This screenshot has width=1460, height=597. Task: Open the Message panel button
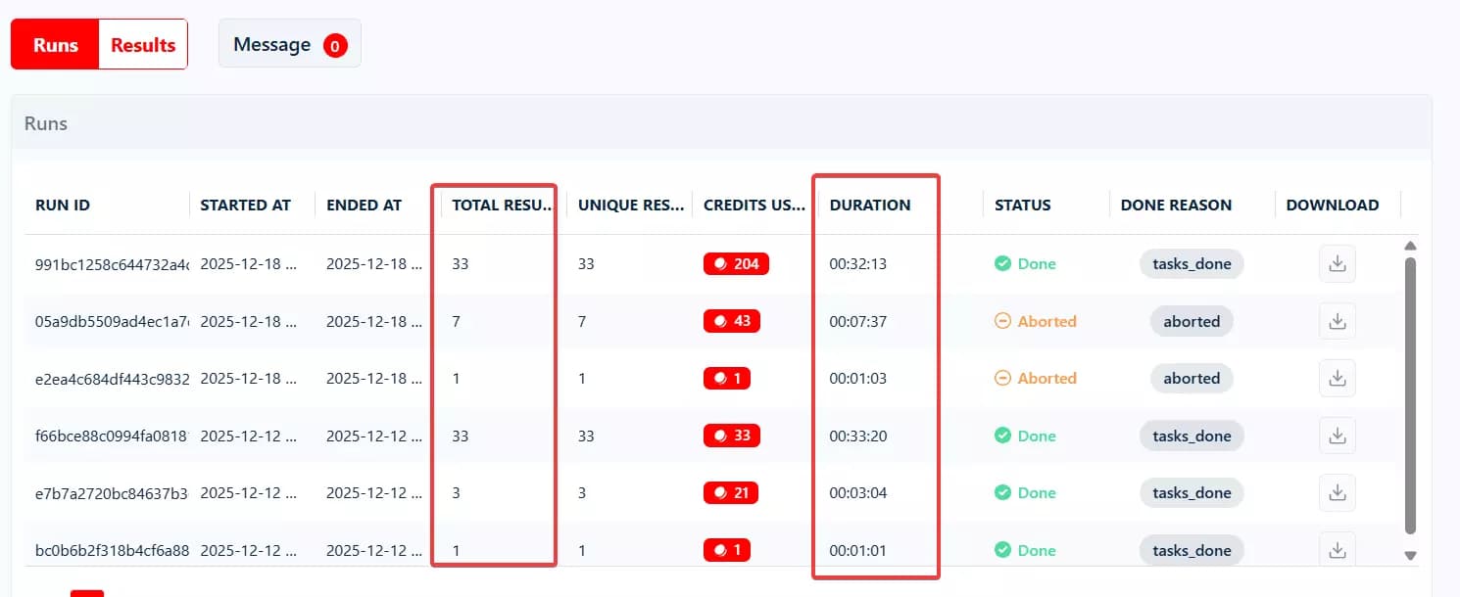[x=289, y=45]
